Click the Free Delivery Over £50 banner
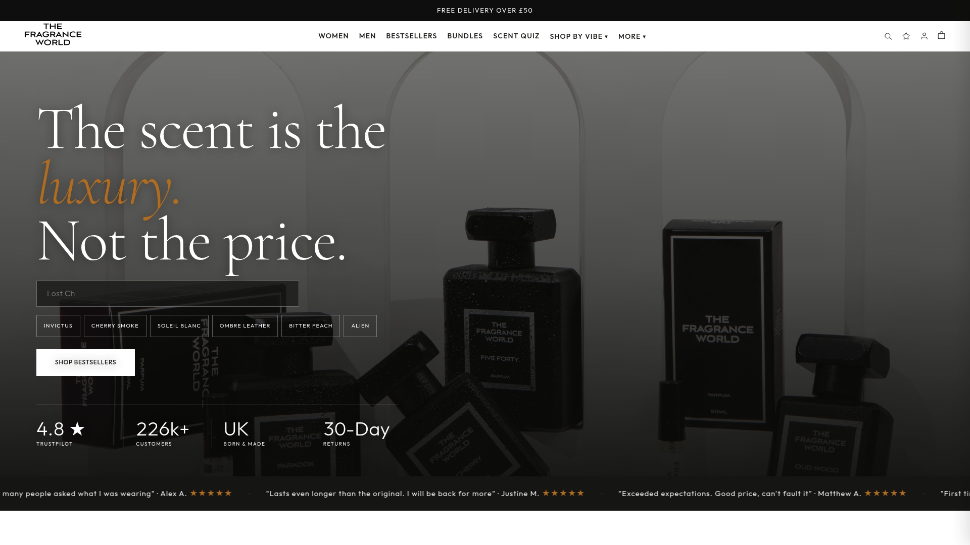This screenshot has width=970, height=545. click(485, 11)
